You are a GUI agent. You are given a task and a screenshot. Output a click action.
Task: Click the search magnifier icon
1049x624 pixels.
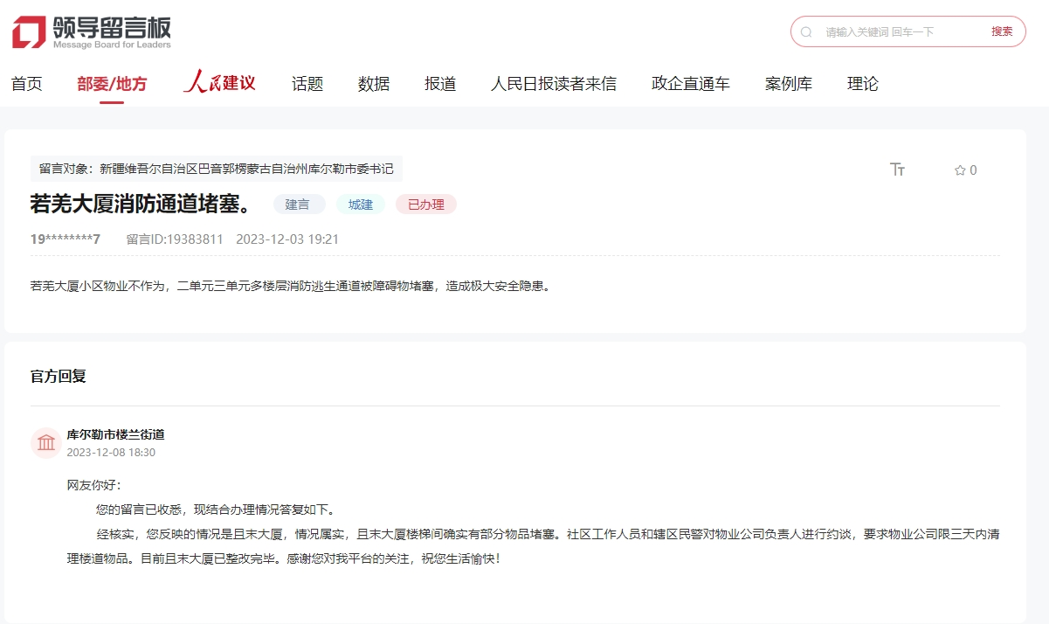(806, 31)
